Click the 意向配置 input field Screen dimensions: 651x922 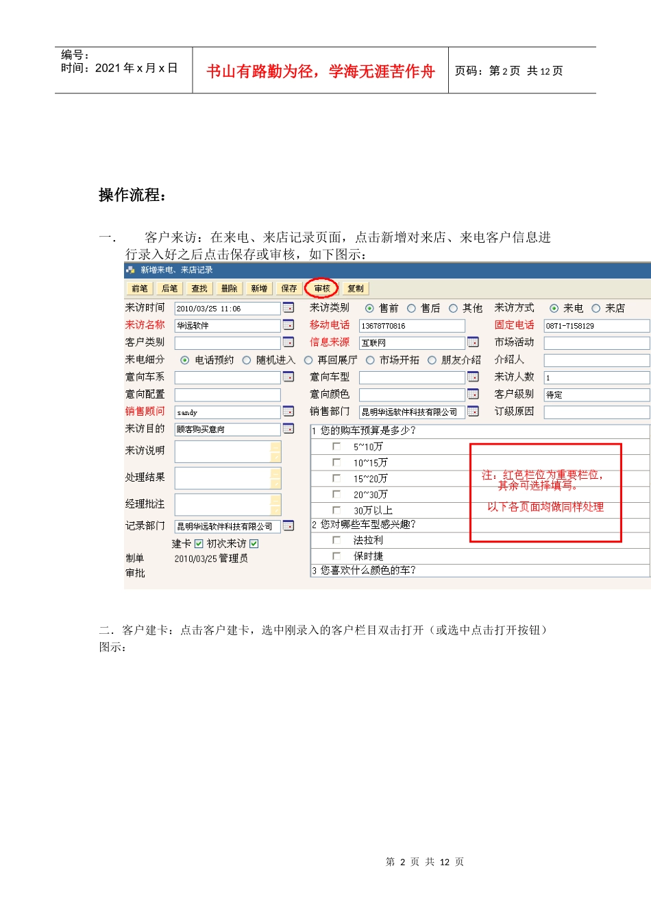pos(228,395)
